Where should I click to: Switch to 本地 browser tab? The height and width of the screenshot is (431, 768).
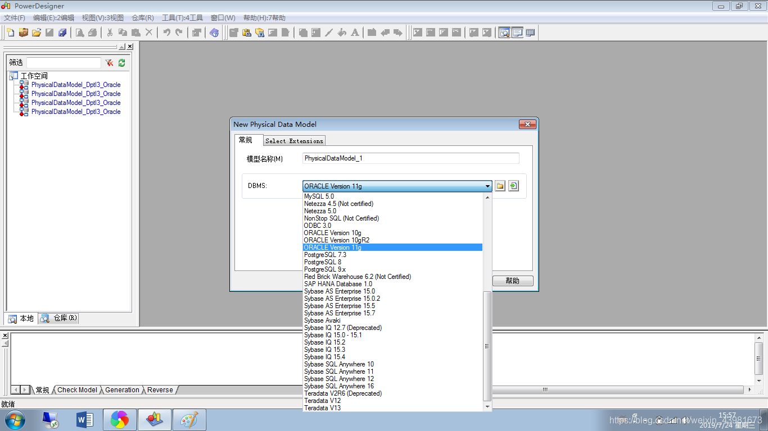[x=21, y=318]
